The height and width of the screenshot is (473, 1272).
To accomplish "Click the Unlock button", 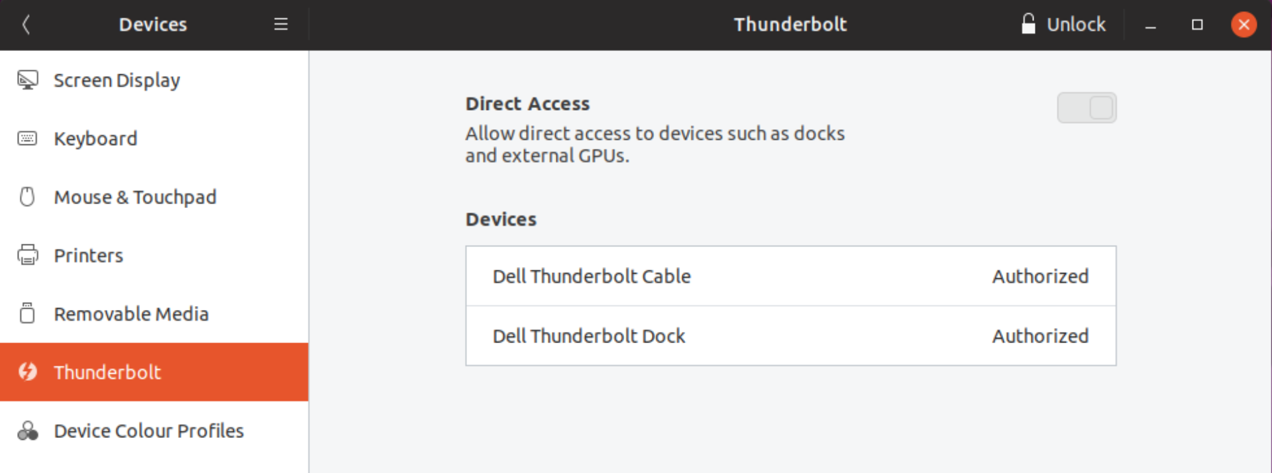I will pos(1064,25).
